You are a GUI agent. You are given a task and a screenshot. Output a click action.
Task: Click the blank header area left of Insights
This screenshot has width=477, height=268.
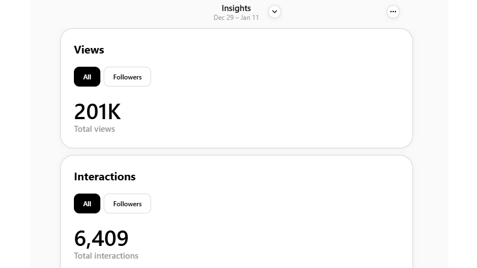(x=121, y=12)
